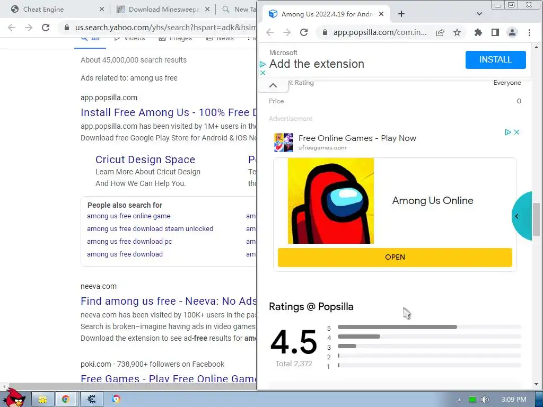Open Extensions puzzle icon
This screenshot has width=543, height=407.
coord(478,32)
